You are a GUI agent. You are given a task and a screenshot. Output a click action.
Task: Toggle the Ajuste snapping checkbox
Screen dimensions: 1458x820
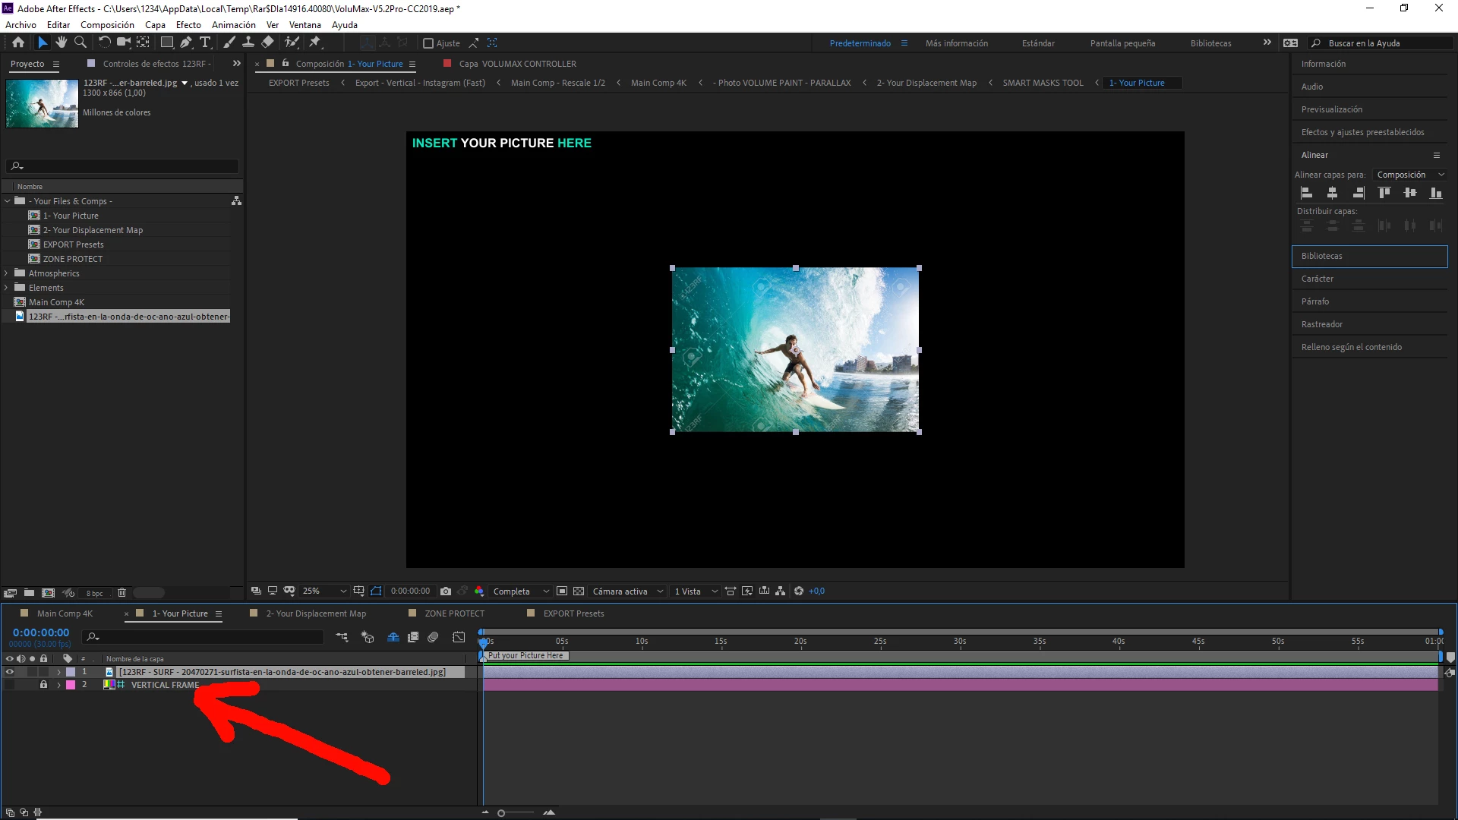(428, 43)
